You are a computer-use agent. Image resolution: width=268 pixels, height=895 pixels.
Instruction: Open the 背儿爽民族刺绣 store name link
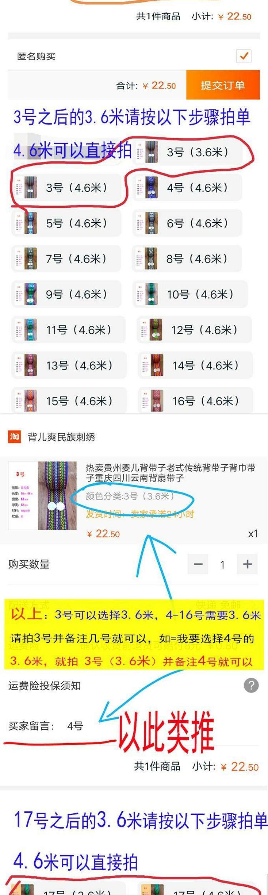[61, 437]
